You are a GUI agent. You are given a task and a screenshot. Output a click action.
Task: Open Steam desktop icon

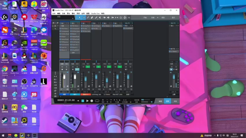click(5, 122)
